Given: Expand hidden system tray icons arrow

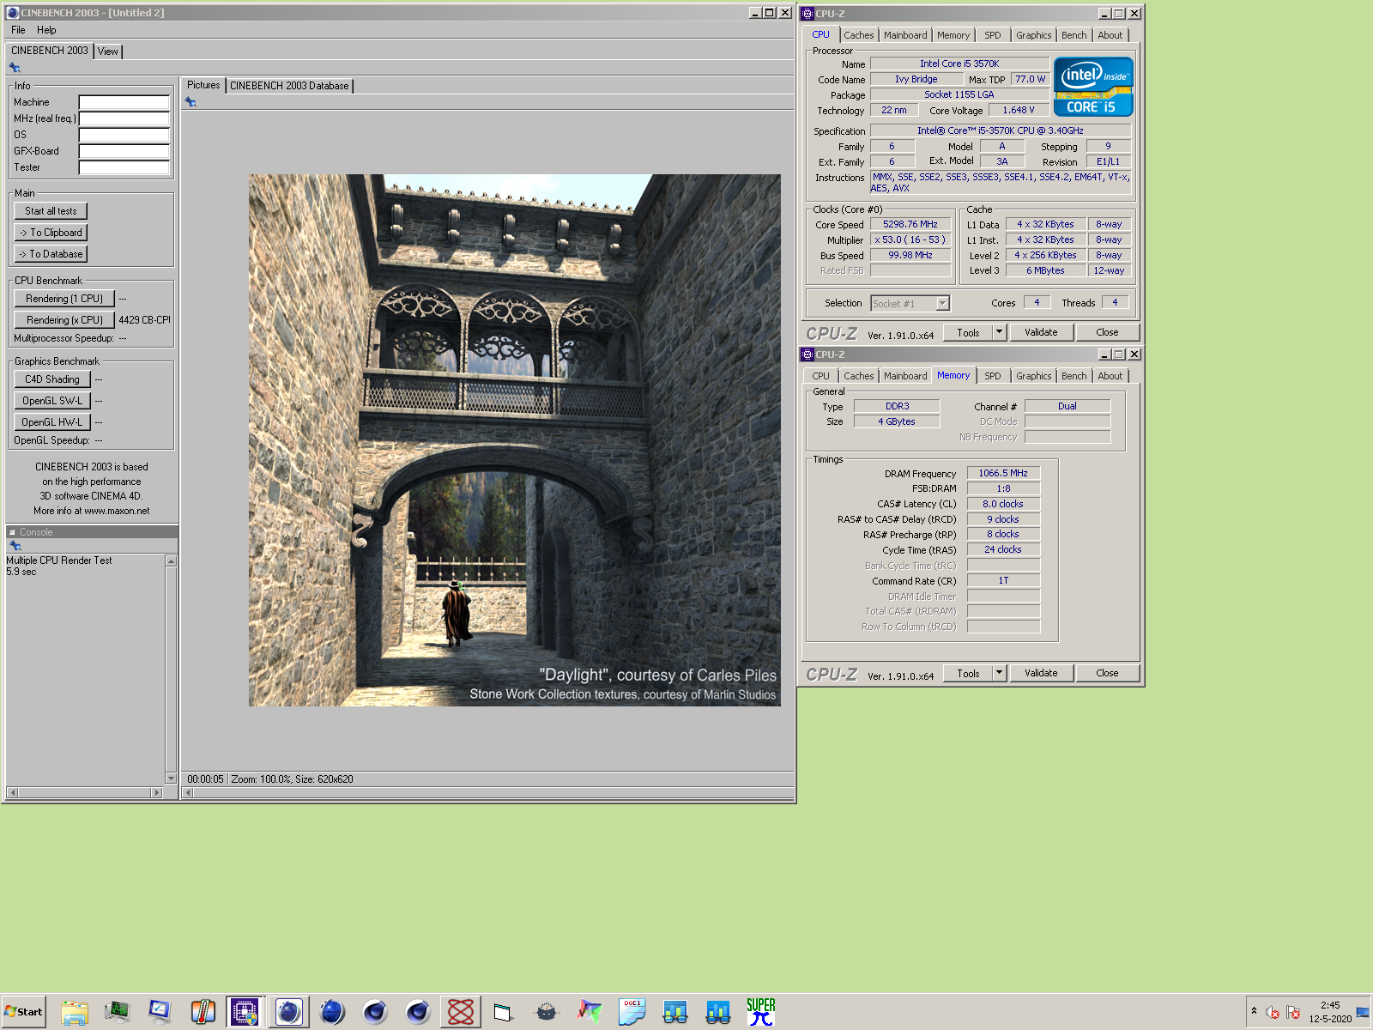Looking at the screenshot, I should tap(1255, 1011).
